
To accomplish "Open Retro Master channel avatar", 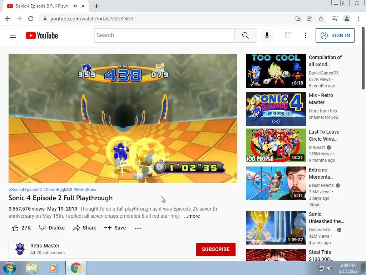I will point(20,249).
